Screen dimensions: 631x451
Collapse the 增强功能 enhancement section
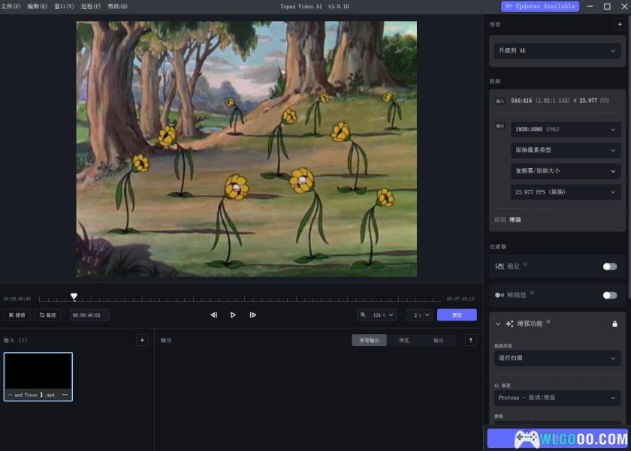coord(497,323)
